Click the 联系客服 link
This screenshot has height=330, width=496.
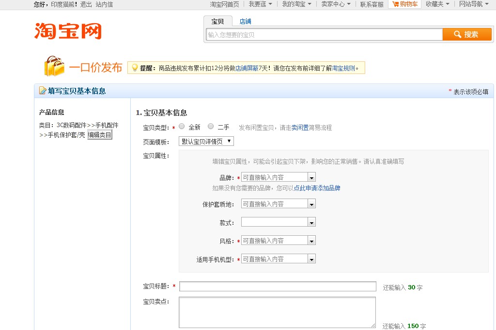(x=372, y=4)
